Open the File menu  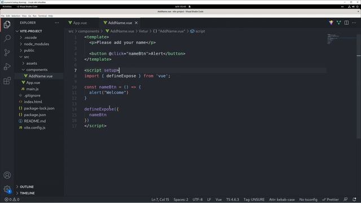click(x=3, y=16)
